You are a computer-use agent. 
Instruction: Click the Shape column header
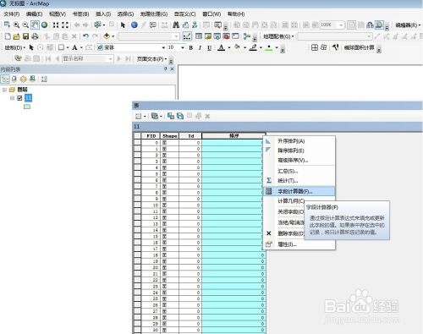[x=169, y=136]
